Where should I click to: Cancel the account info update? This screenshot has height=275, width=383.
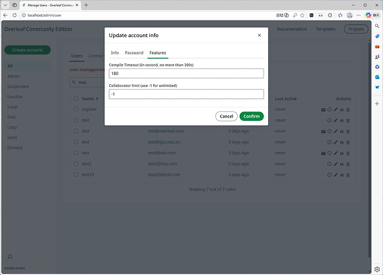point(226,116)
